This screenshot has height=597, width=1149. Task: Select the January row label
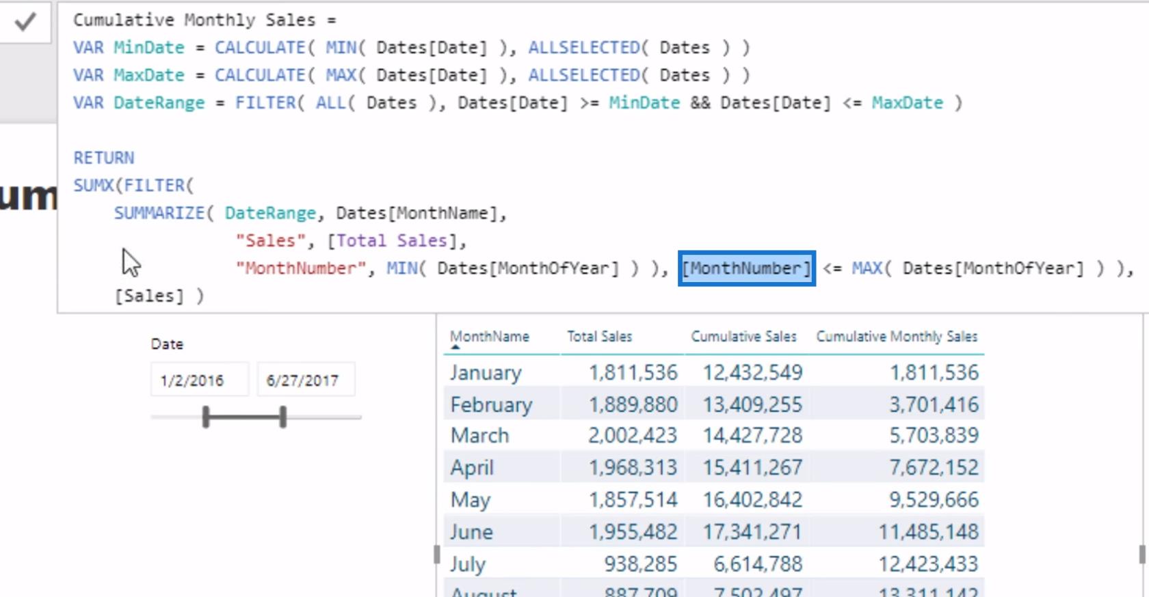click(x=486, y=373)
